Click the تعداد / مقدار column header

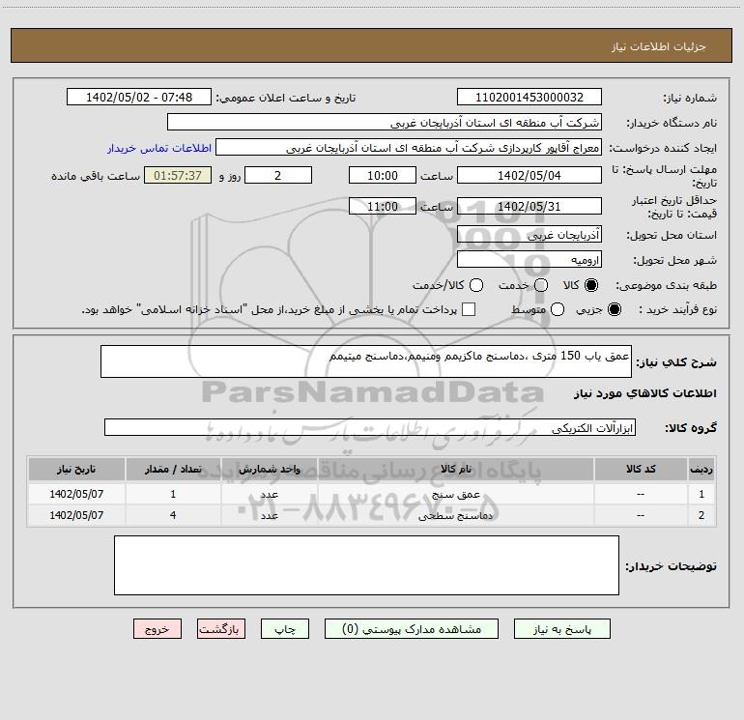pos(173,469)
